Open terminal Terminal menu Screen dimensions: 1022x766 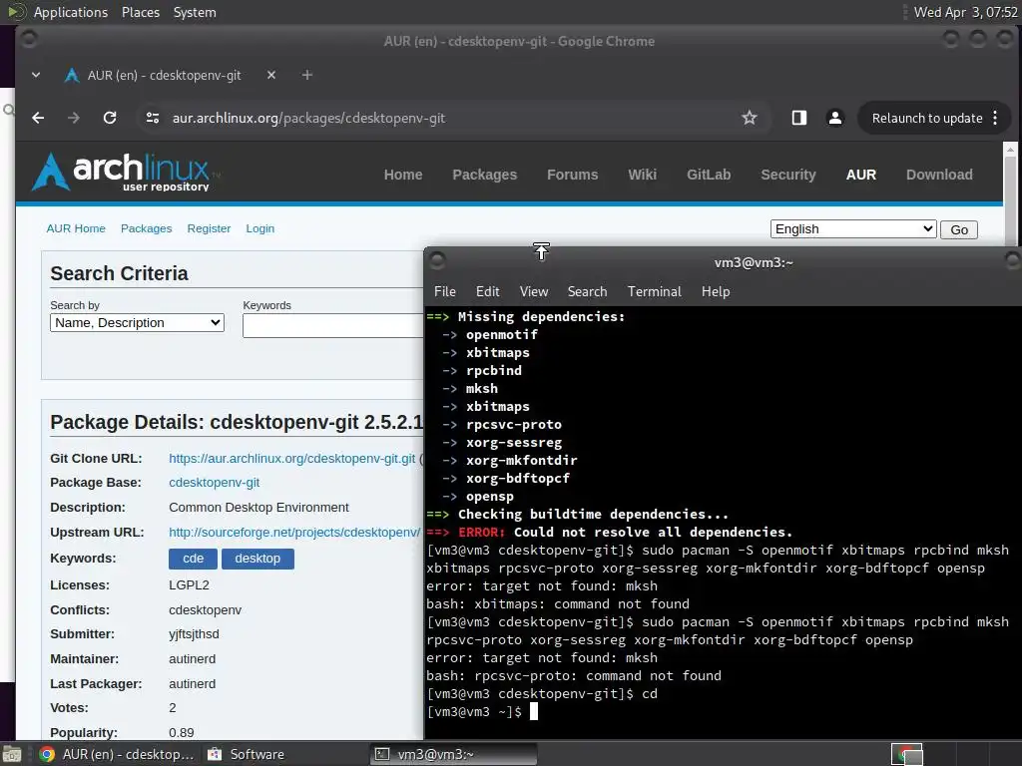coord(655,292)
